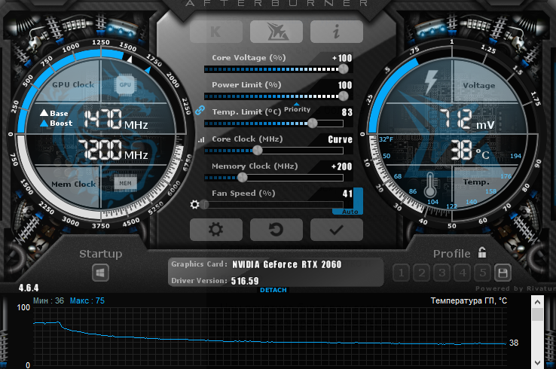Click the Температура ГП graph title

tap(469, 300)
